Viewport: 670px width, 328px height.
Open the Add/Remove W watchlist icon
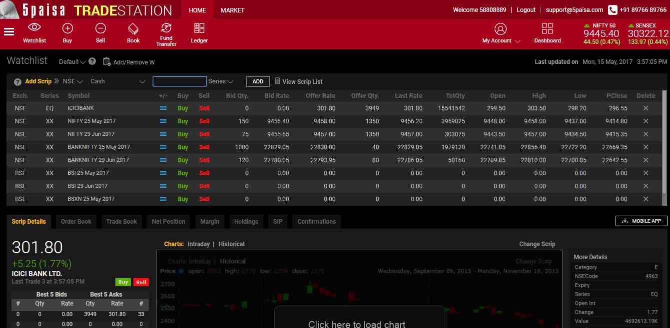coord(106,62)
